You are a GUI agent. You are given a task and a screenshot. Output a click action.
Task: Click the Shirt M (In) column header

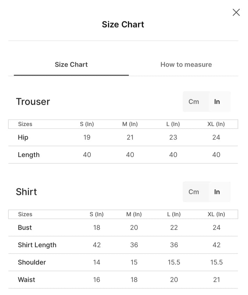pyautogui.click(x=134, y=214)
